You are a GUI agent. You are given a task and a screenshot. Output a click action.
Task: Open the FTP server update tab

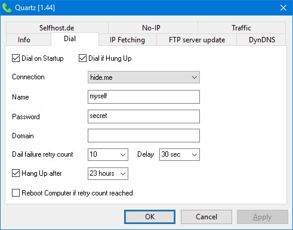(x=196, y=40)
